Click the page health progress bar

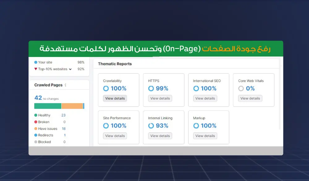click(59, 106)
